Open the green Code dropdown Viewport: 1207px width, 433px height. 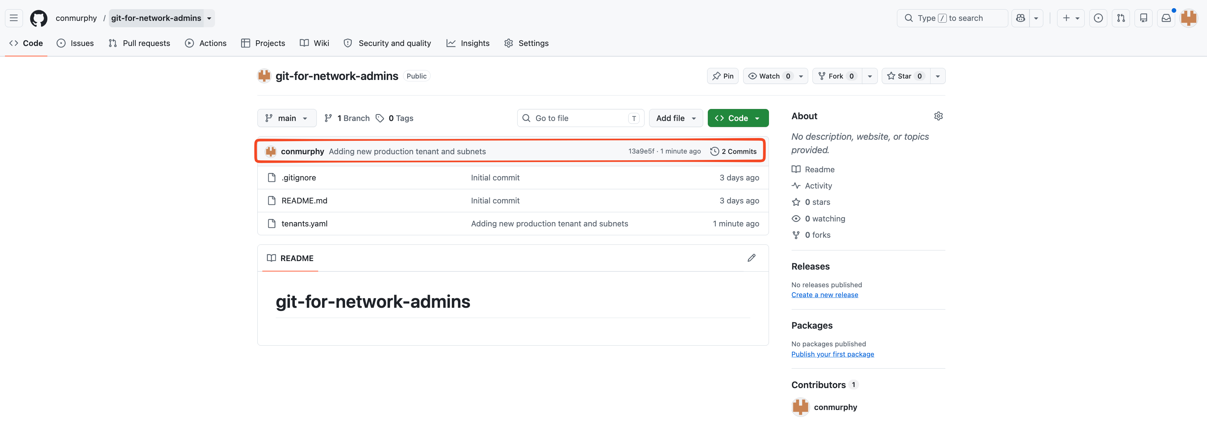pyautogui.click(x=737, y=118)
